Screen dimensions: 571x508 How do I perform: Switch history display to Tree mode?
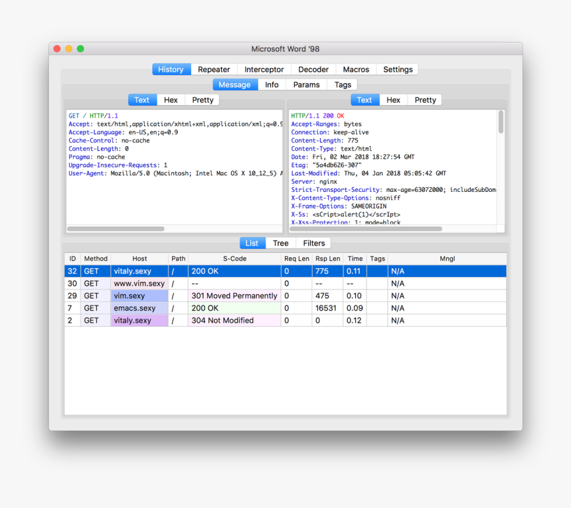coord(280,243)
